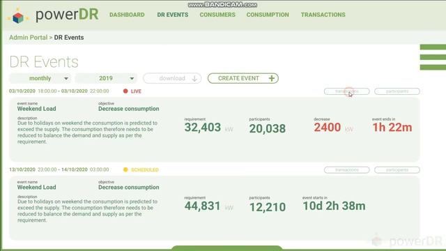Image resolution: width=446 pixels, height=251 pixels.
Task: Open the 2019 year dropdown
Action: (106, 78)
